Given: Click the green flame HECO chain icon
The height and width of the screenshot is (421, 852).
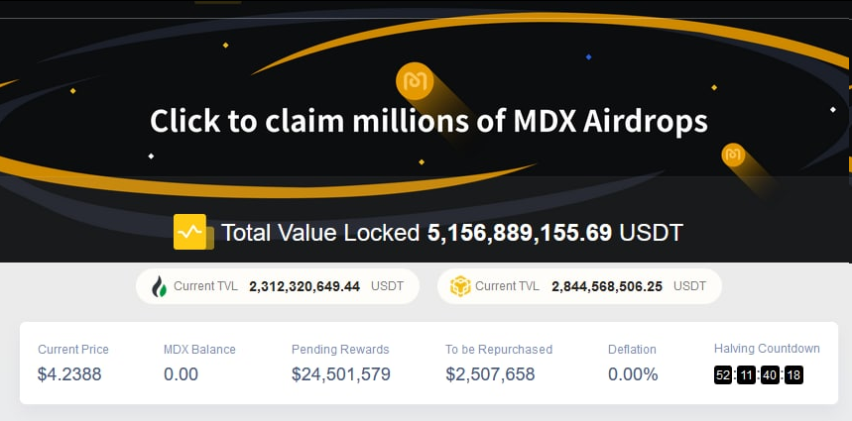Looking at the screenshot, I should pyautogui.click(x=159, y=286).
